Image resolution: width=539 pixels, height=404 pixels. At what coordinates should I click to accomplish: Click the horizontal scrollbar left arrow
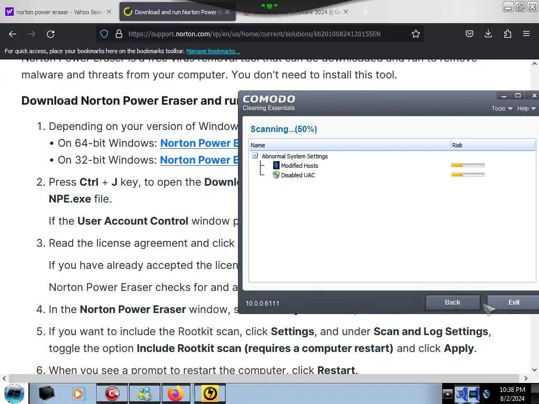point(4,378)
